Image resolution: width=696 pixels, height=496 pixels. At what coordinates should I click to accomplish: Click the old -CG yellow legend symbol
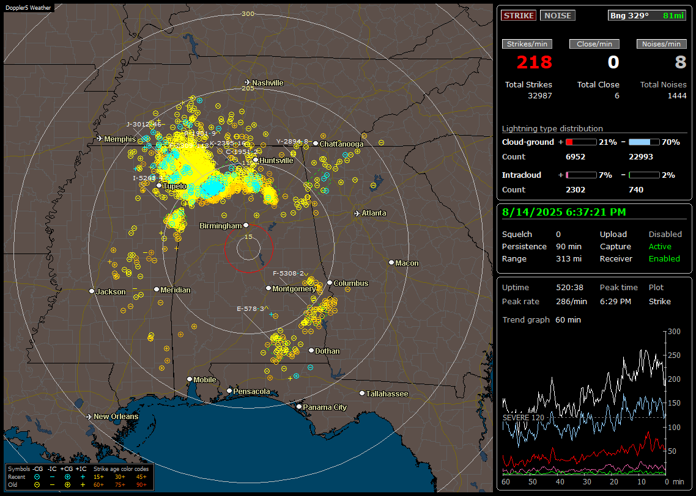click(37, 485)
